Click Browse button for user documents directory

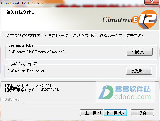(139, 71)
